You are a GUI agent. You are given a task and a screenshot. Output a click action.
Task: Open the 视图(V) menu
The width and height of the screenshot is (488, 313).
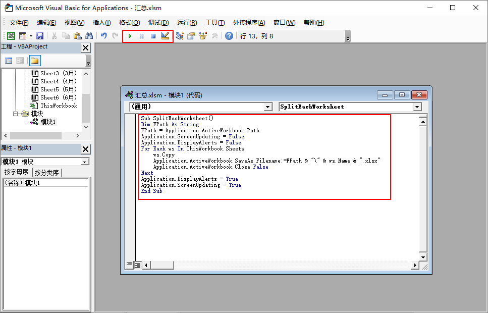[74, 22]
